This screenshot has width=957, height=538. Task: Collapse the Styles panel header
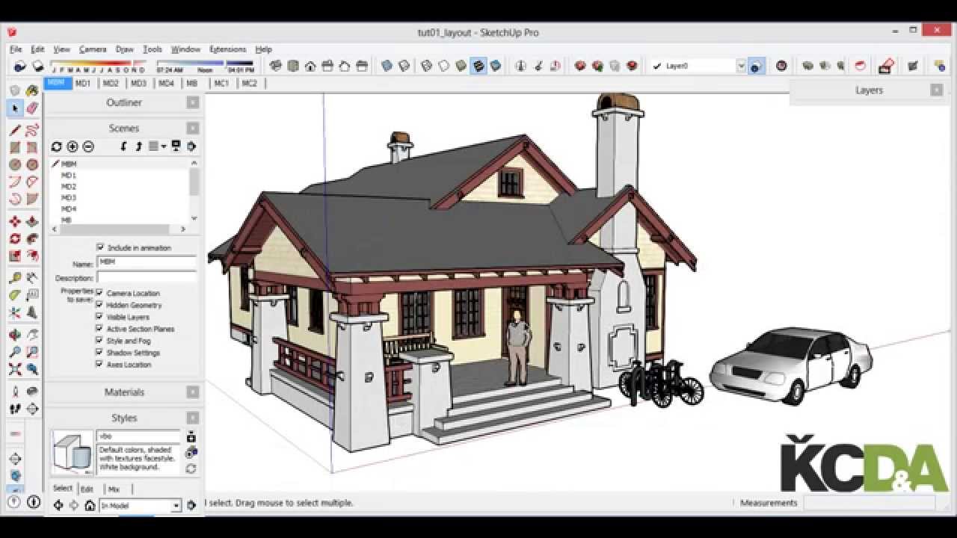point(123,418)
